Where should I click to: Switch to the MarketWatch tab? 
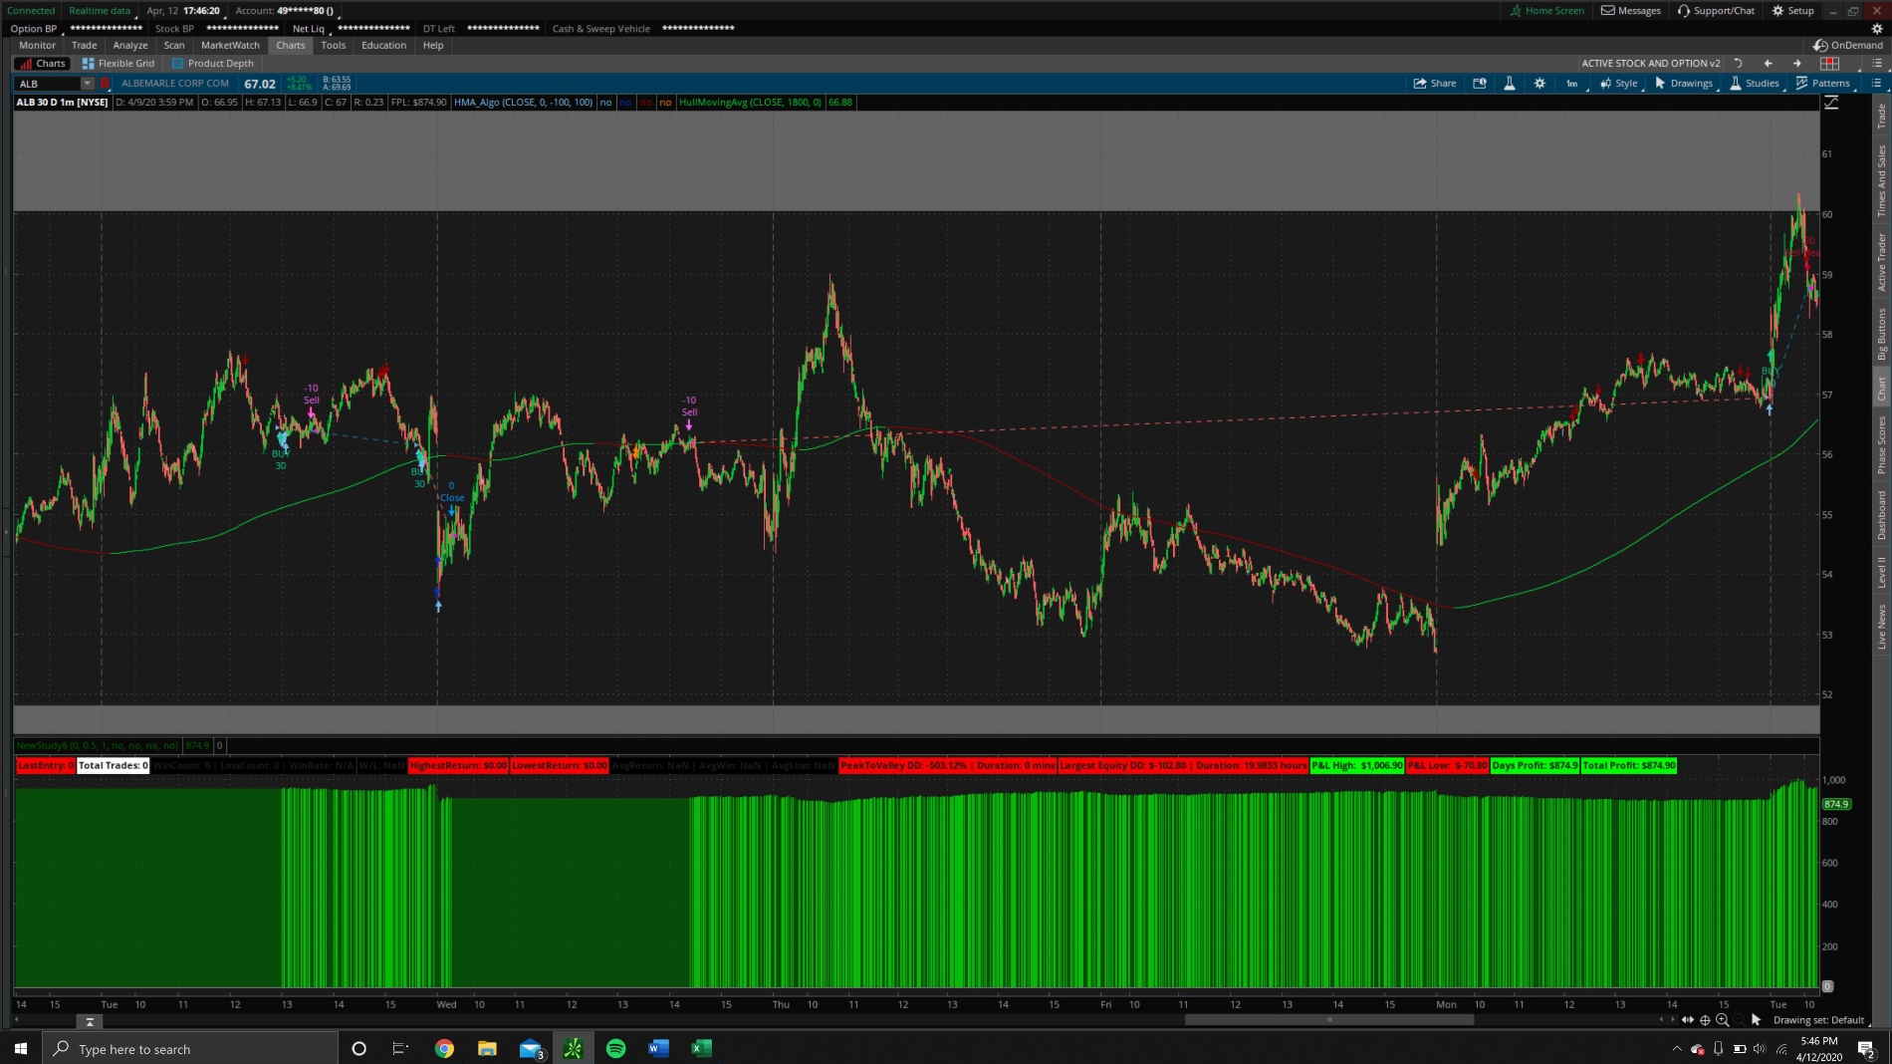click(x=230, y=45)
